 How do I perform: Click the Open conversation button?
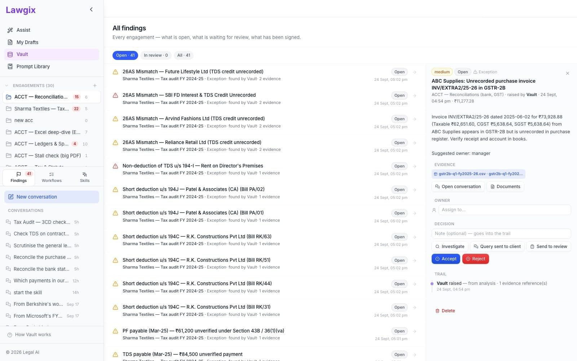458,187
